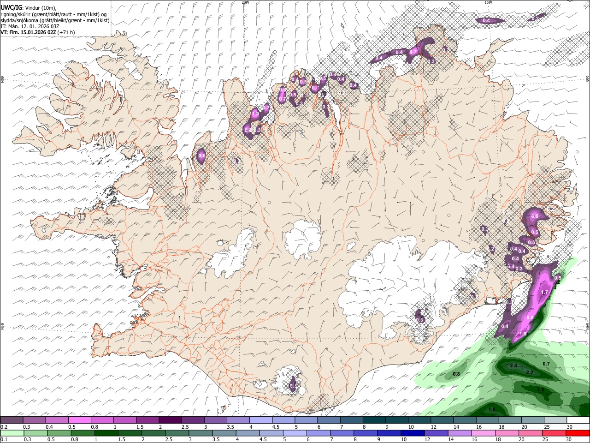The height and width of the screenshot is (443, 590).
Task: Click the '15W' longitude label at the top edge
Action: (488, 2)
